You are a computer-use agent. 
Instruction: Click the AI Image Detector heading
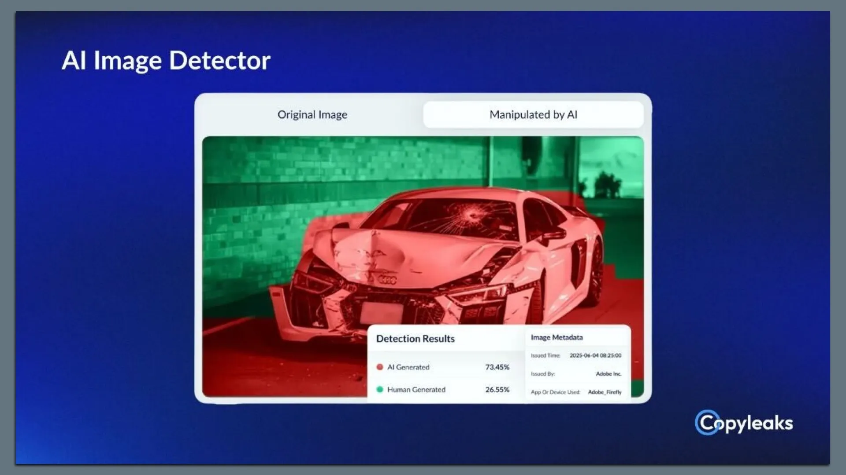pyautogui.click(x=166, y=60)
